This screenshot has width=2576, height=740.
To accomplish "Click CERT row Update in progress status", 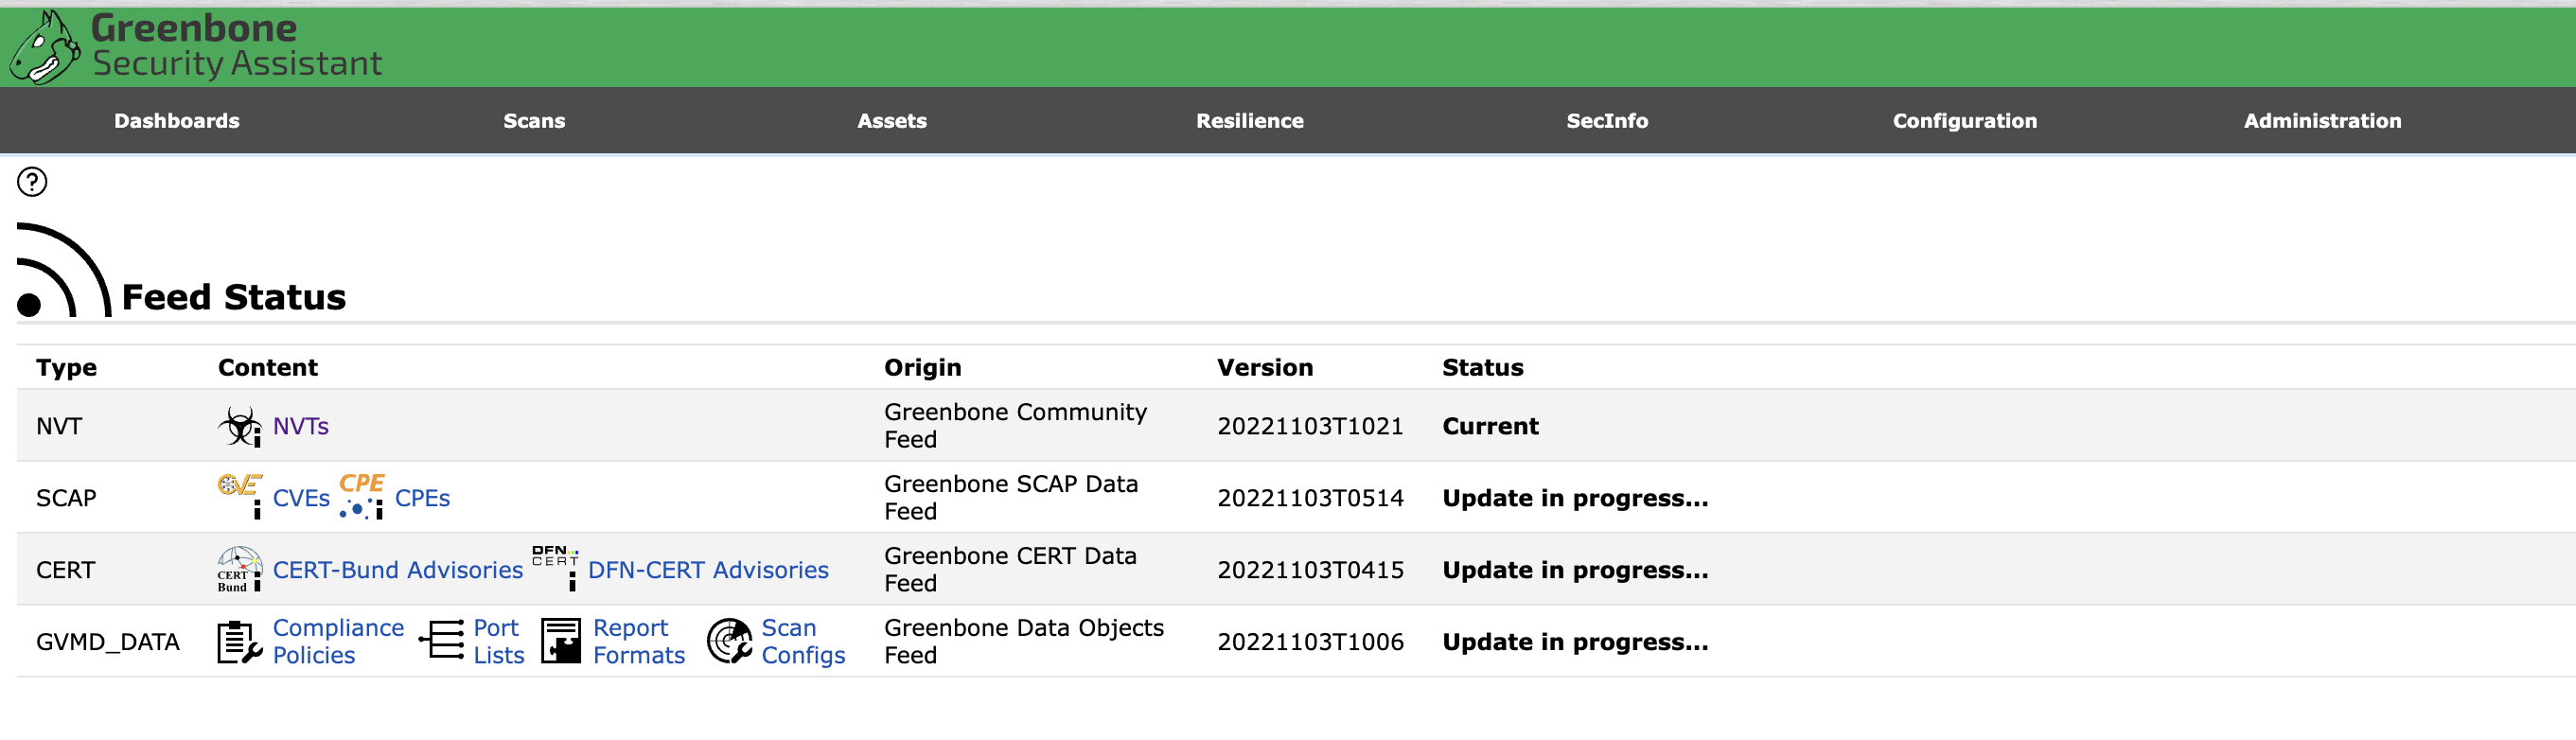I will pyautogui.click(x=1575, y=570).
